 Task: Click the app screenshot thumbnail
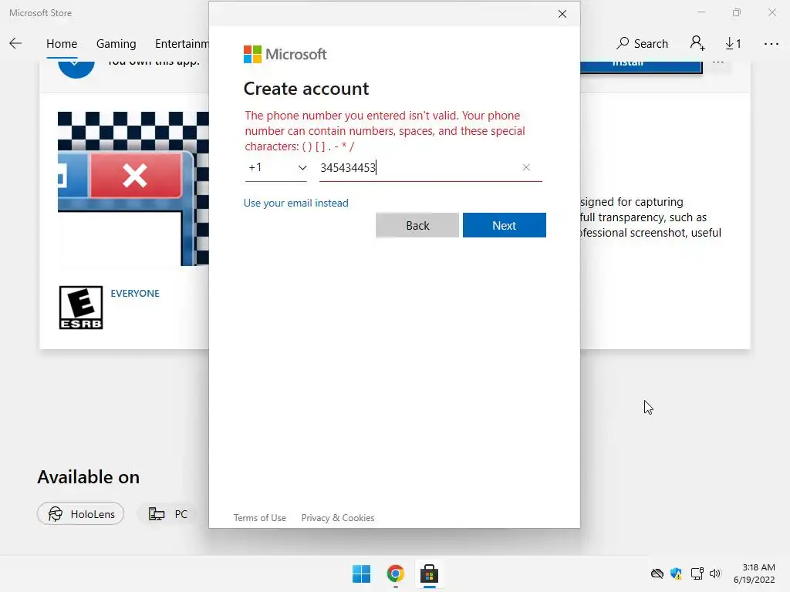click(x=133, y=188)
